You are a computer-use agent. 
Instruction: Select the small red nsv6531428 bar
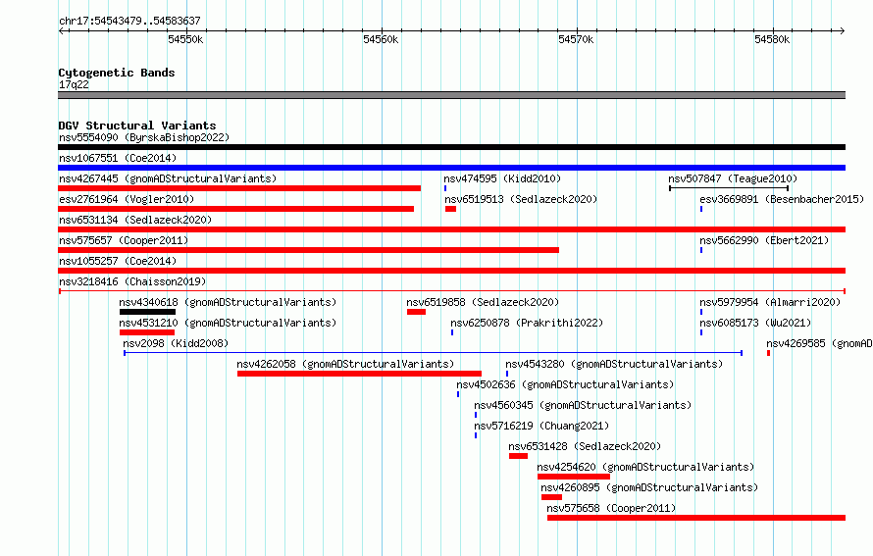click(x=518, y=456)
